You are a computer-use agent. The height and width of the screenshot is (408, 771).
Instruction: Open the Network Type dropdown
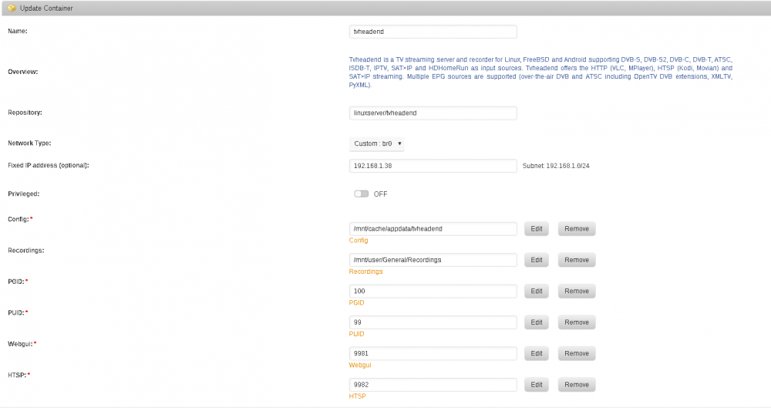[x=377, y=143]
